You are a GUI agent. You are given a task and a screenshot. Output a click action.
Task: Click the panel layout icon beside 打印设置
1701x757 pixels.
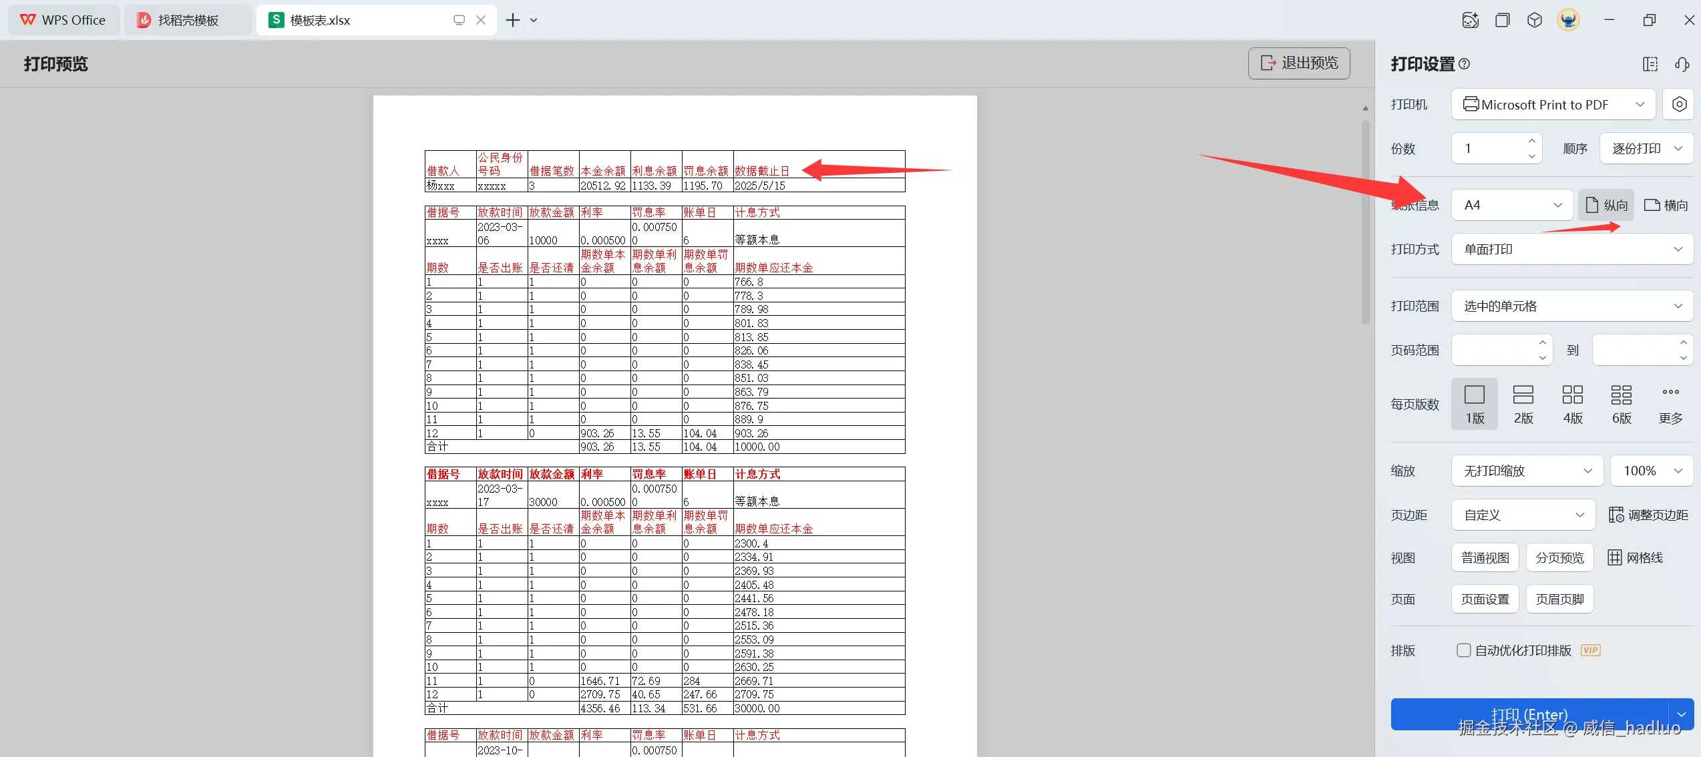pos(1650,64)
